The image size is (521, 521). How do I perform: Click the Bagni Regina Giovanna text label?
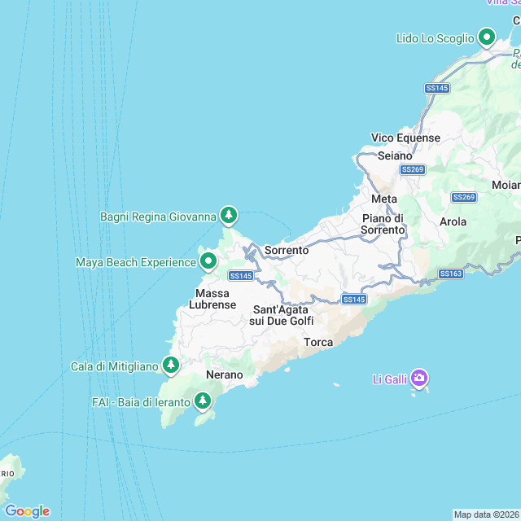click(x=158, y=217)
